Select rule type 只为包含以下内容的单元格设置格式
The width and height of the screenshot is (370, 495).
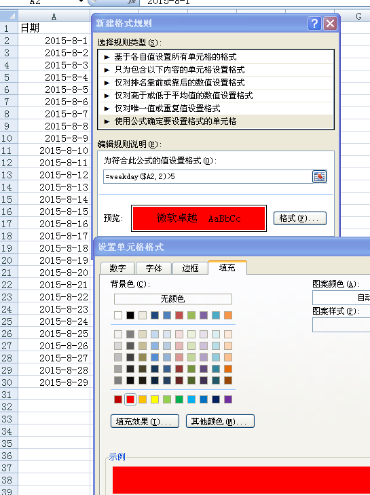pyautogui.click(x=215, y=70)
